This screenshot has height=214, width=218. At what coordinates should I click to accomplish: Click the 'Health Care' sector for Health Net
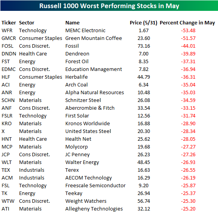tap(33, 139)
